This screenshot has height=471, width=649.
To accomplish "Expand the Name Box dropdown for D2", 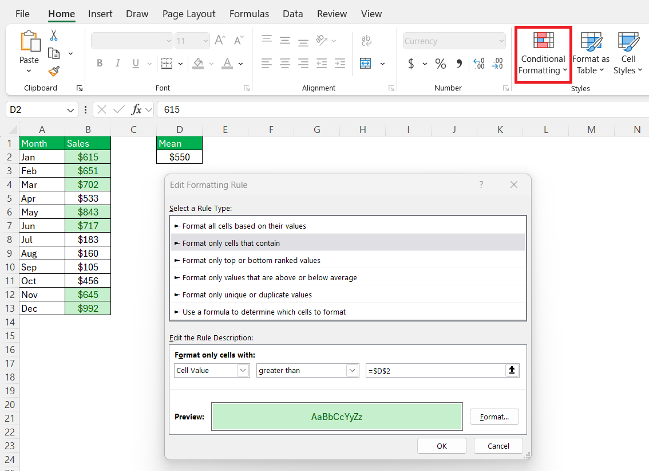I will [x=70, y=110].
